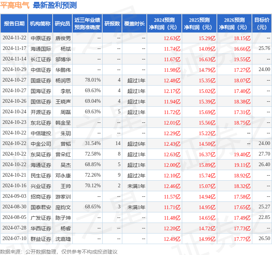Click analyst 陈子坤
272x255 pixels.
pyautogui.click(x=63, y=217)
